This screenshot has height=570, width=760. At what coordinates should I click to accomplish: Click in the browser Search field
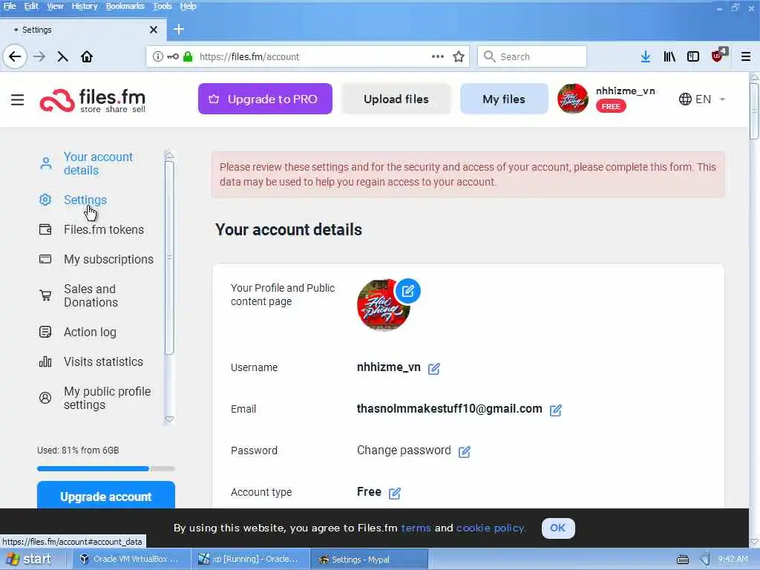click(x=532, y=56)
